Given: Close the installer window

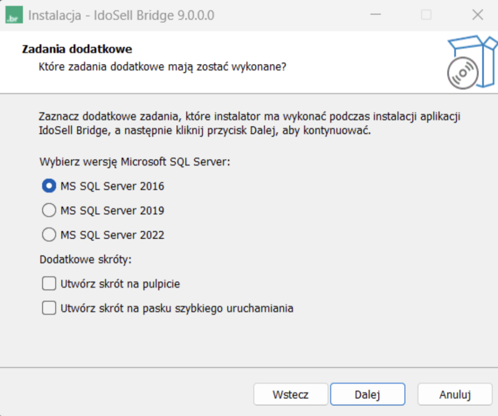Looking at the screenshot, I should (478, 15).
